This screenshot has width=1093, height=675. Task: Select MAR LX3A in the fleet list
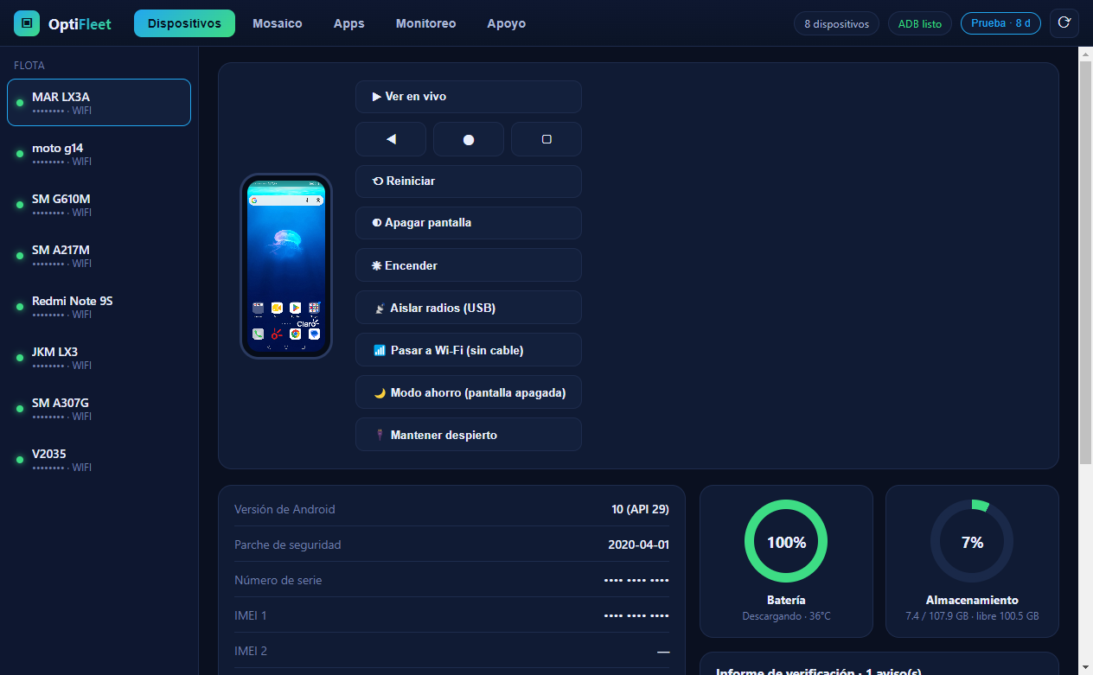point(99,103)
